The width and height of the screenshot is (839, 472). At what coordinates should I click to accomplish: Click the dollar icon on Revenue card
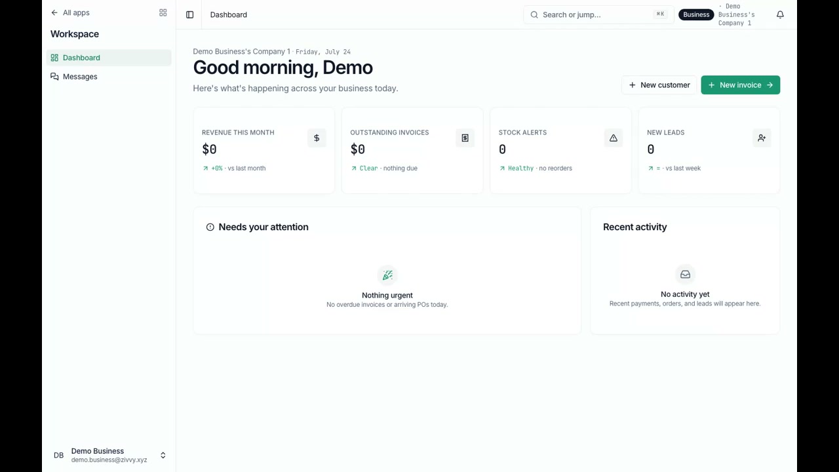[317, 138]
